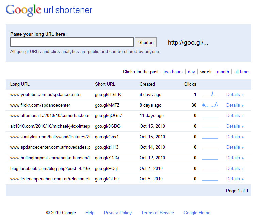
Task: Open Details for goo.gl/GLb0
Action: coord(235,179)
